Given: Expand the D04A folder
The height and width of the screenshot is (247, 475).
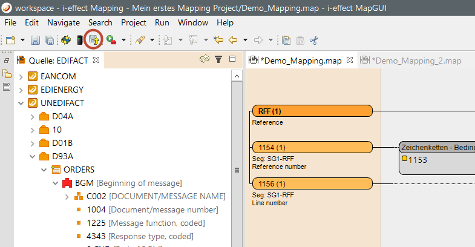Looking at the screenshot, I should tap(32, 116).
